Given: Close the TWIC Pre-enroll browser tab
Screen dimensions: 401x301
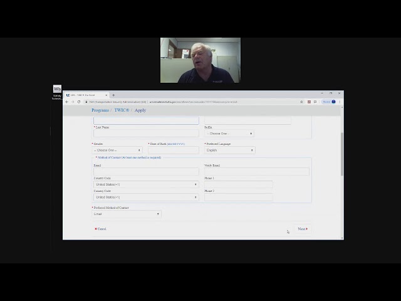Looking at the screenshot, I should [x=107, y=95].
